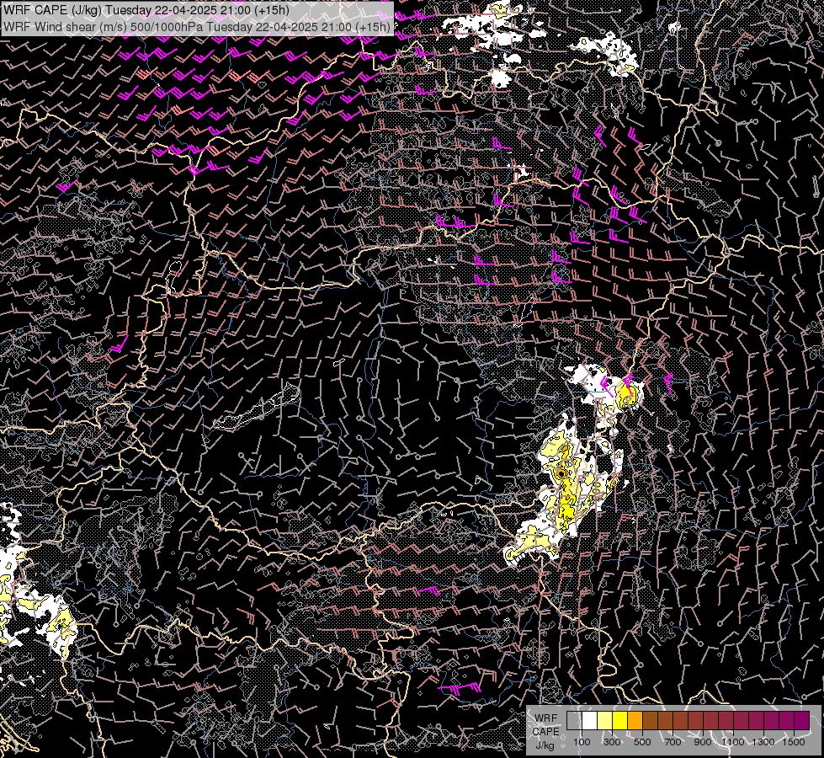Click the 100 label on the legend scale

click(x=582, y=742)
